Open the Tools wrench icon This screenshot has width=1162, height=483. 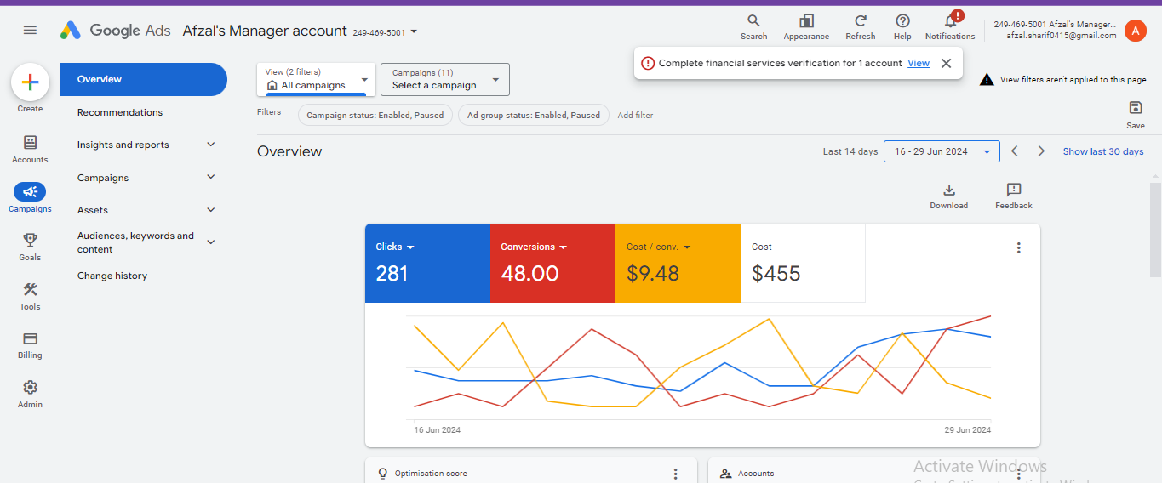(30, 290)
